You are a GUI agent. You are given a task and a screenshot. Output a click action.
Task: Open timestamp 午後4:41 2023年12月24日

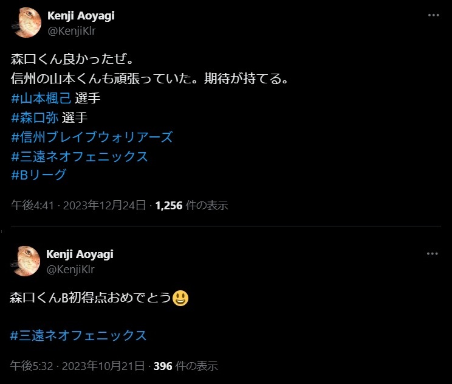(78, 205)
